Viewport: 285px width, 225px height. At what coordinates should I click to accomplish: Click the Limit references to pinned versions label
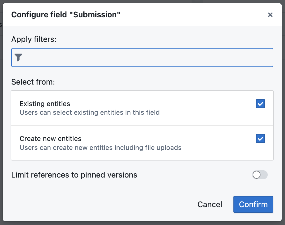[x=74, y=175]
